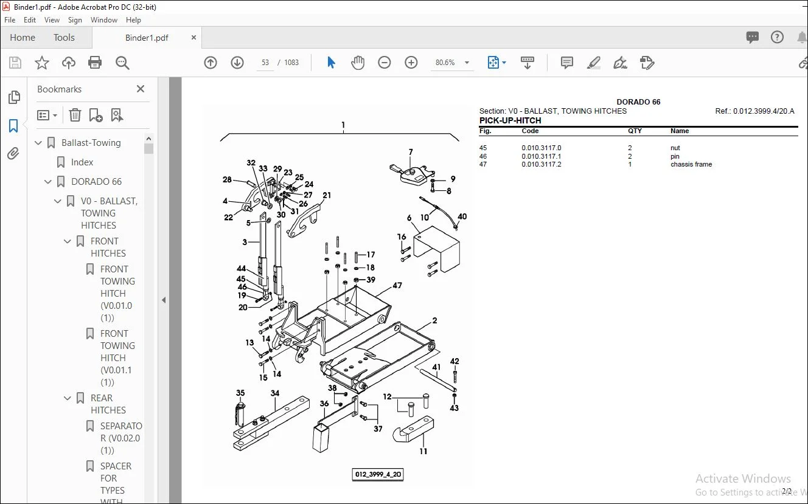Select the highlight text pen tool

tap(594, 63)
